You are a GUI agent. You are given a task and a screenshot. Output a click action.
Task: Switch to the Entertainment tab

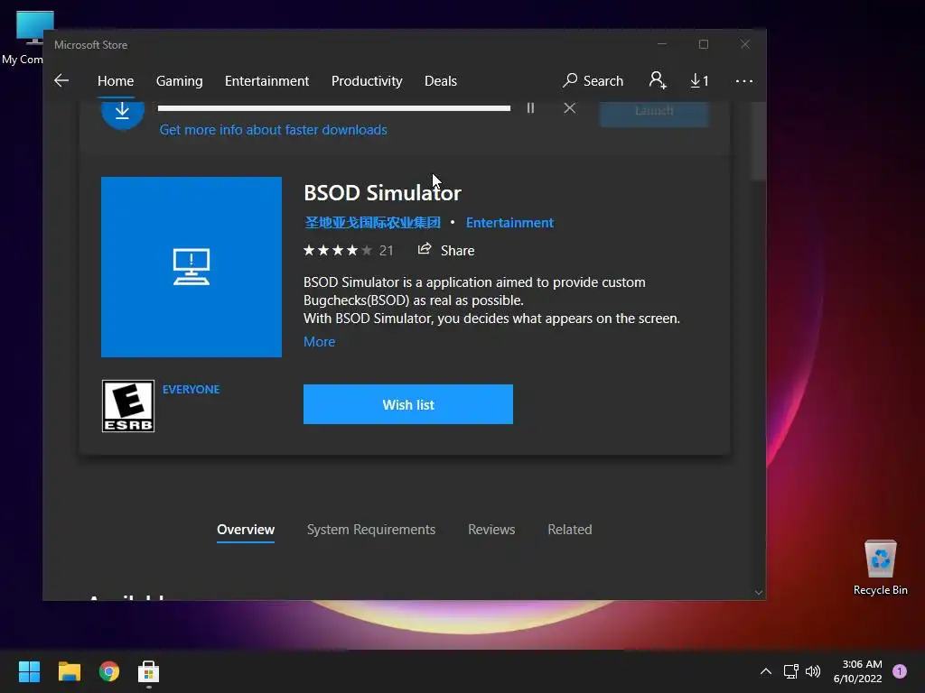(x=266, y=80)
